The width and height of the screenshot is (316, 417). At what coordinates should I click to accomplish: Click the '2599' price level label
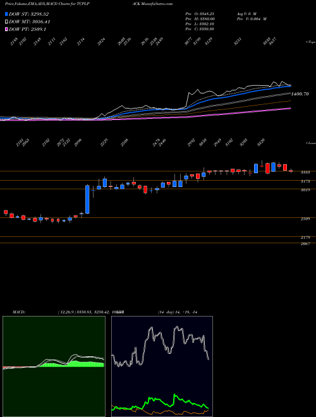tap(305, 219)
